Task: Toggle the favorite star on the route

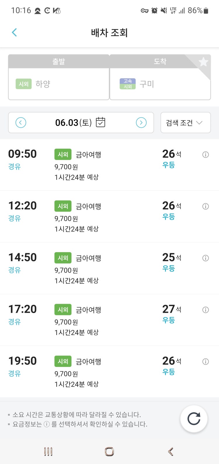Action: [x=203, y=62]
